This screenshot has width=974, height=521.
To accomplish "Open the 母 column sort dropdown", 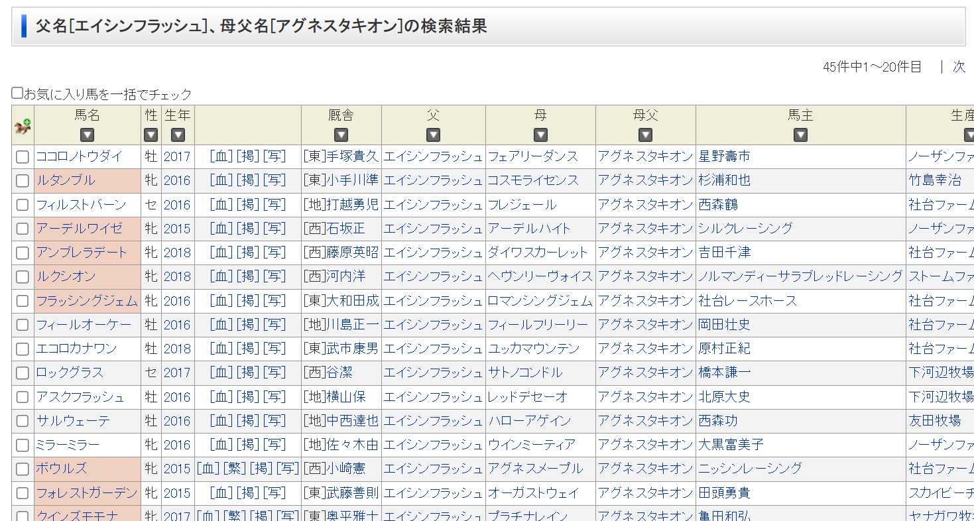I will (540, 135).
